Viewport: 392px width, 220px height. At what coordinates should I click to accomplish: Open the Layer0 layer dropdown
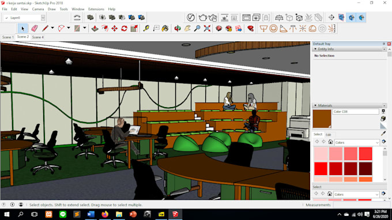(43, 18)
